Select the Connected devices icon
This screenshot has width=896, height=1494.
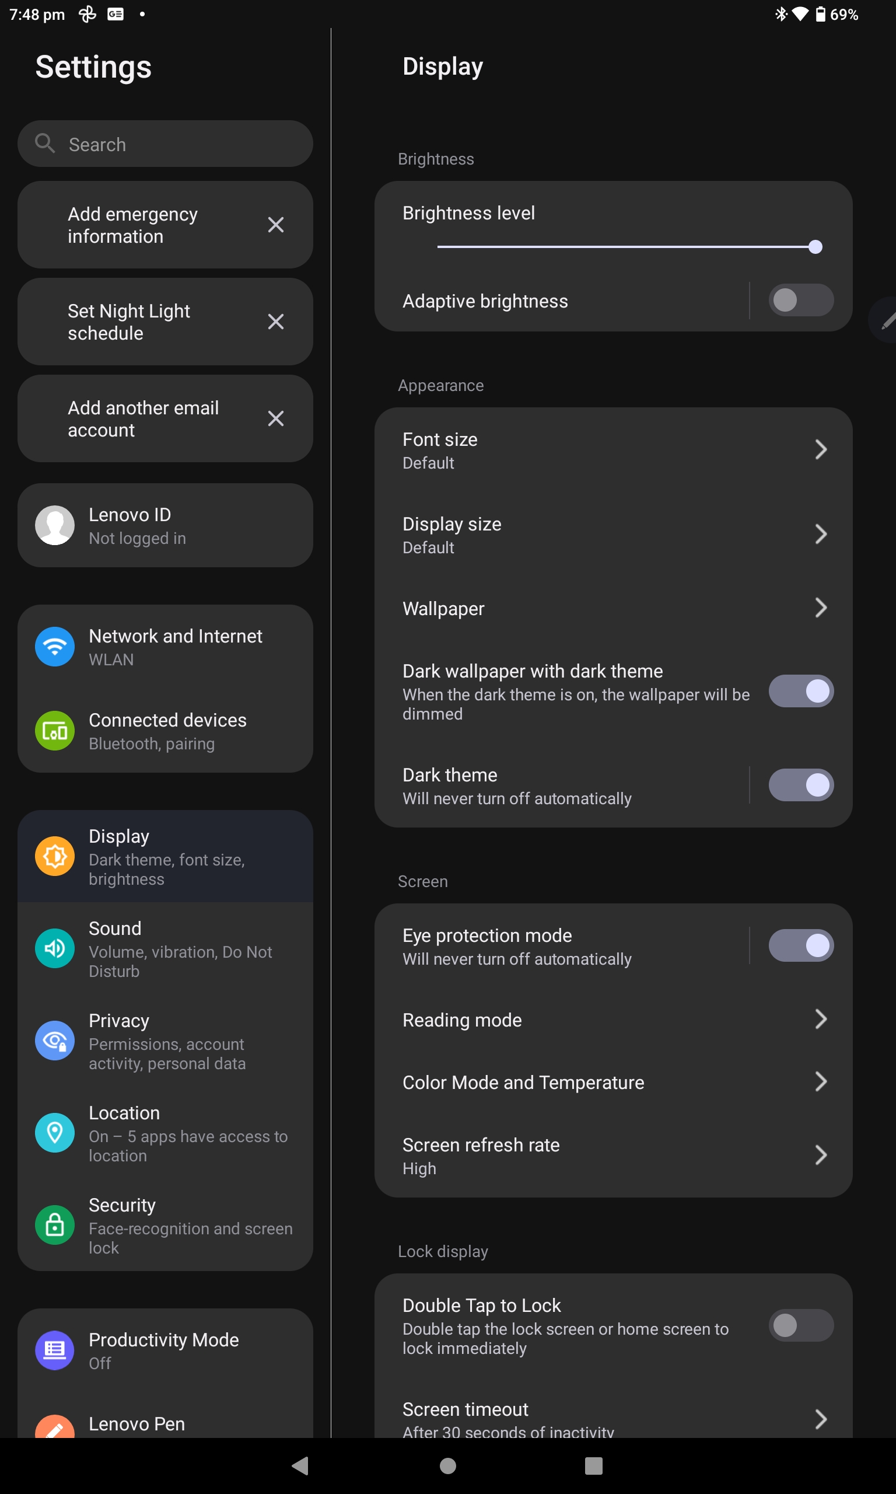(x=54, y=731)
